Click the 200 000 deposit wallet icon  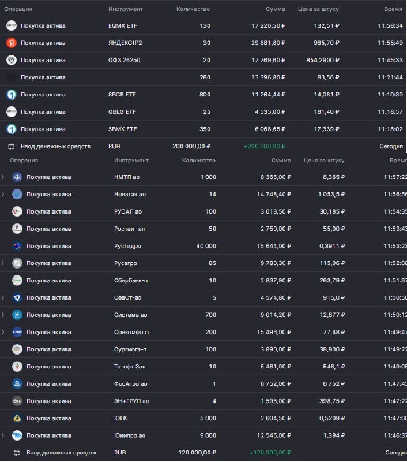tap(11, 147)
